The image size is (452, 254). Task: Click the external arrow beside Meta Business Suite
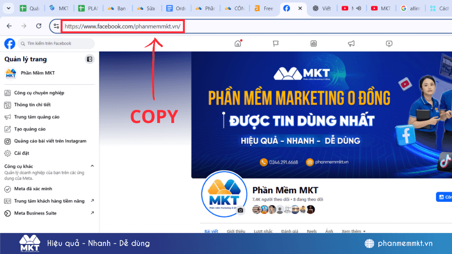click(x=92, y=213)
